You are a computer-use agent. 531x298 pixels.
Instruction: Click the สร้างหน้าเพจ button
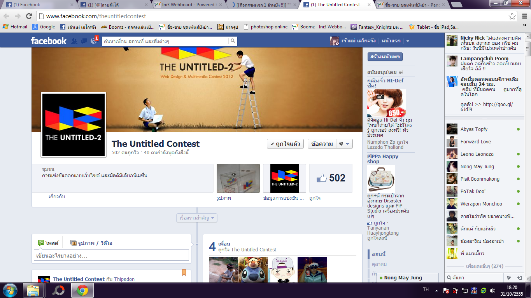(x=385, y=57)
